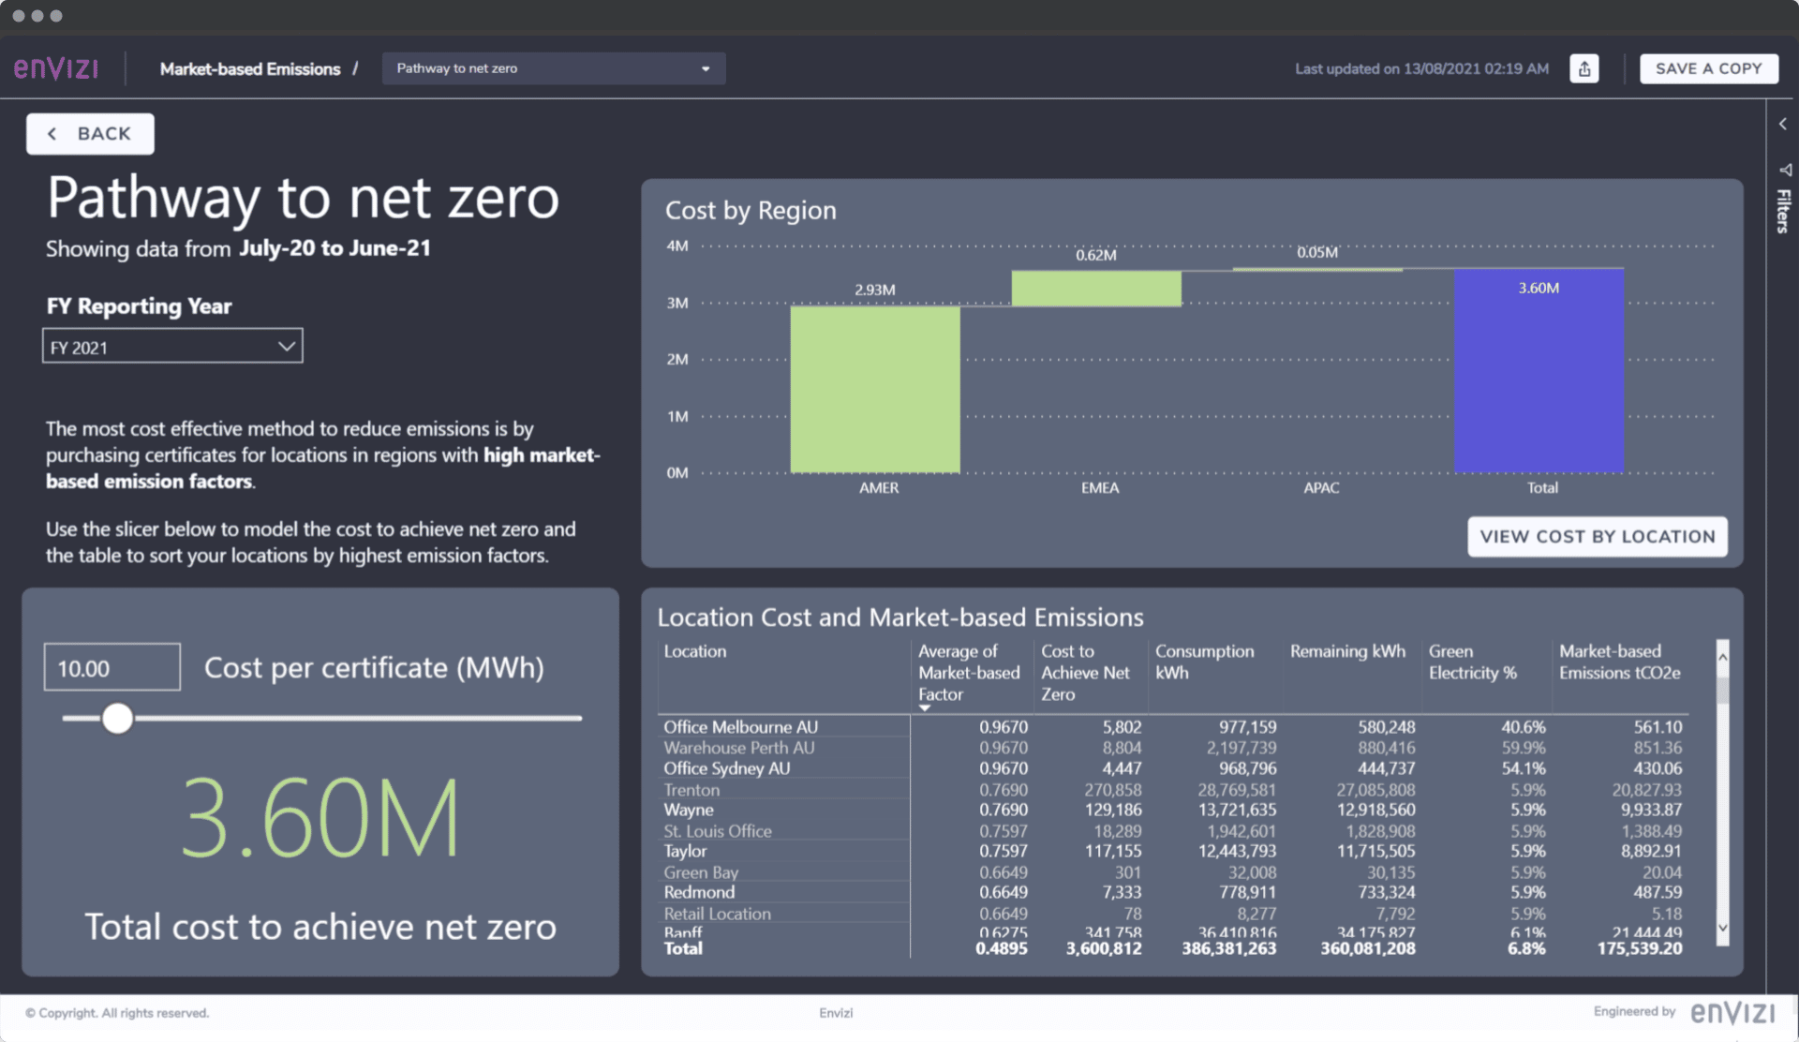Click the 10.00 cost input field
The height and width of the screenshot is (1042, 1799).
111,666
